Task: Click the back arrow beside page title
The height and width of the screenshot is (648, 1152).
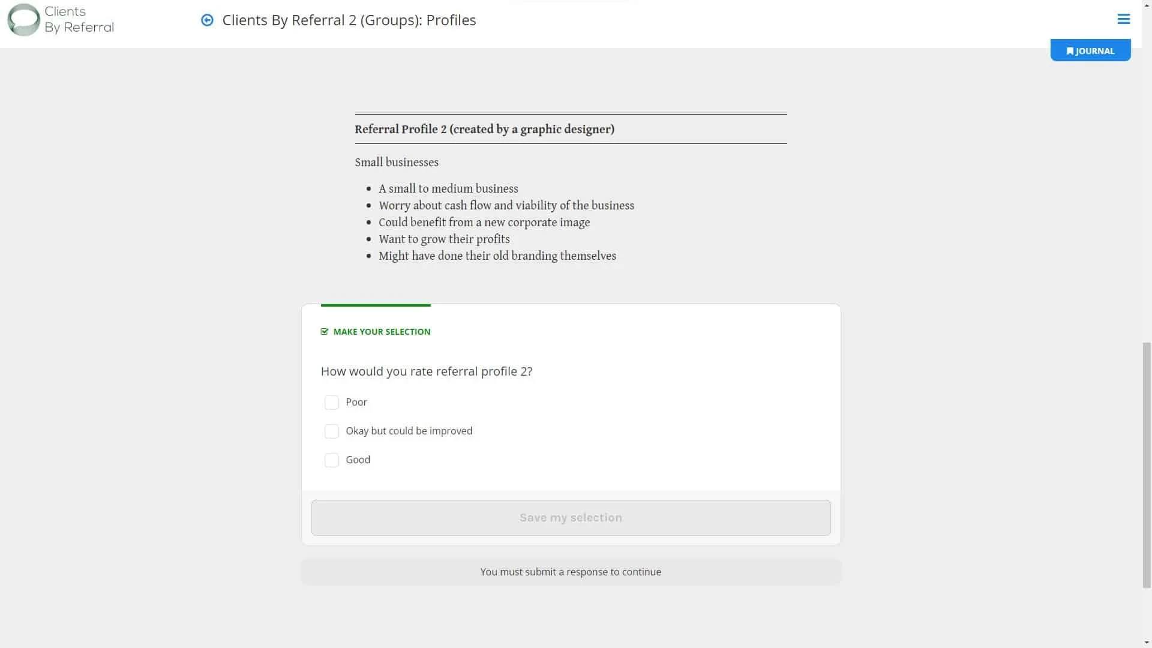Action: click(x=207, y=20)
